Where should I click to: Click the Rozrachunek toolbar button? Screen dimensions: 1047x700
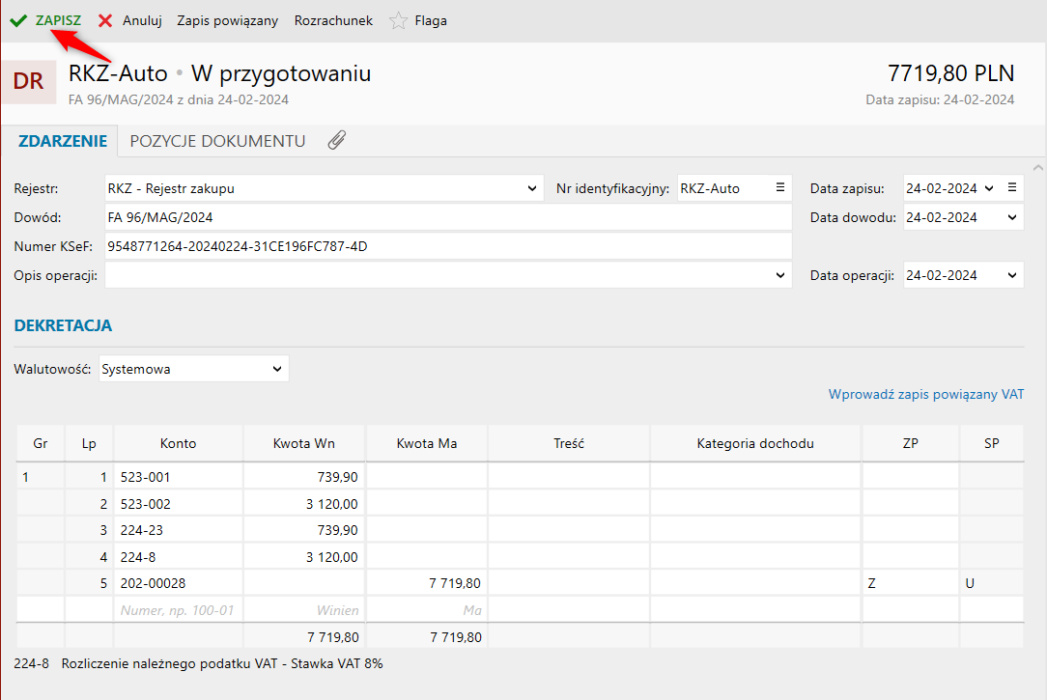point(333,20)
